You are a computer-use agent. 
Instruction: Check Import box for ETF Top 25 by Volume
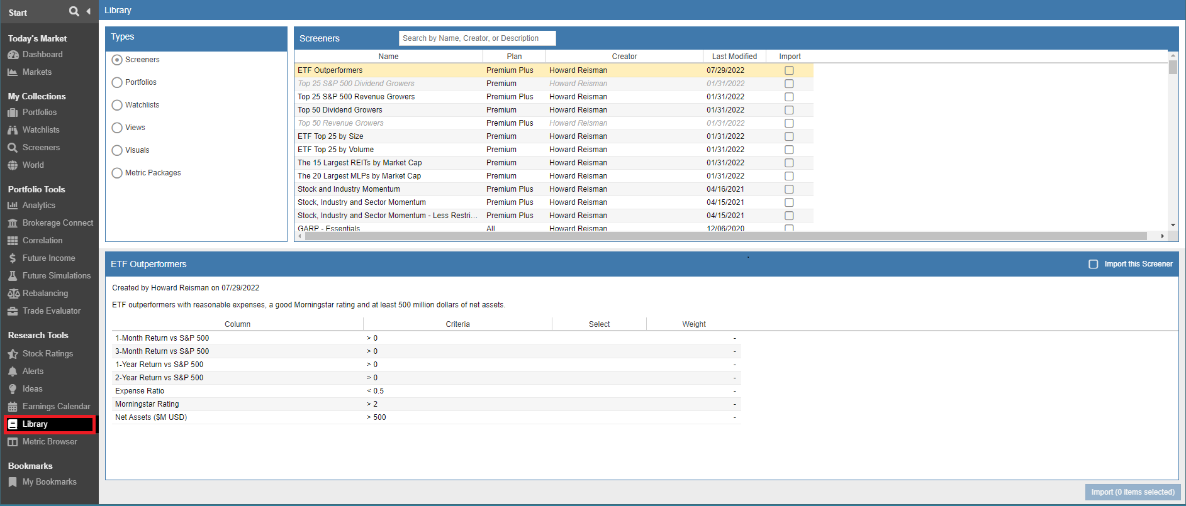[x=789, y=150]
